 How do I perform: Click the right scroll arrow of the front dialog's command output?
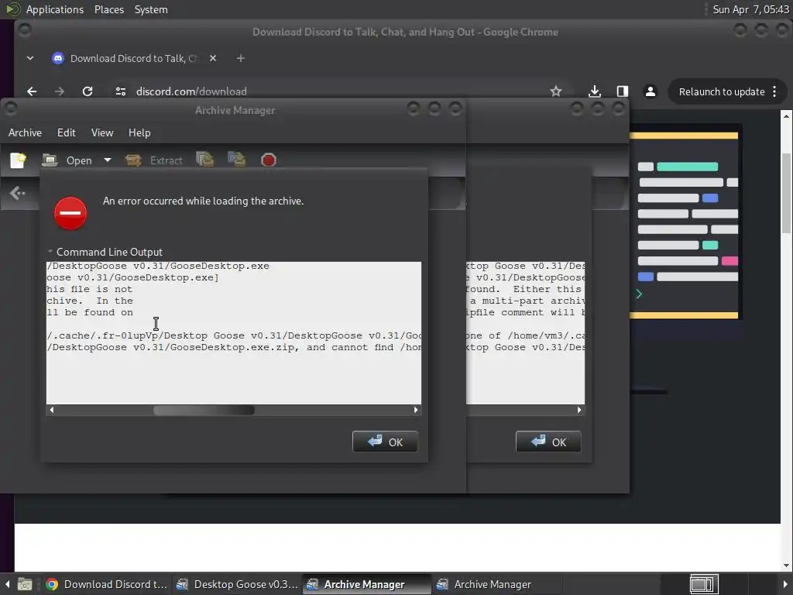tap(416, 410)
